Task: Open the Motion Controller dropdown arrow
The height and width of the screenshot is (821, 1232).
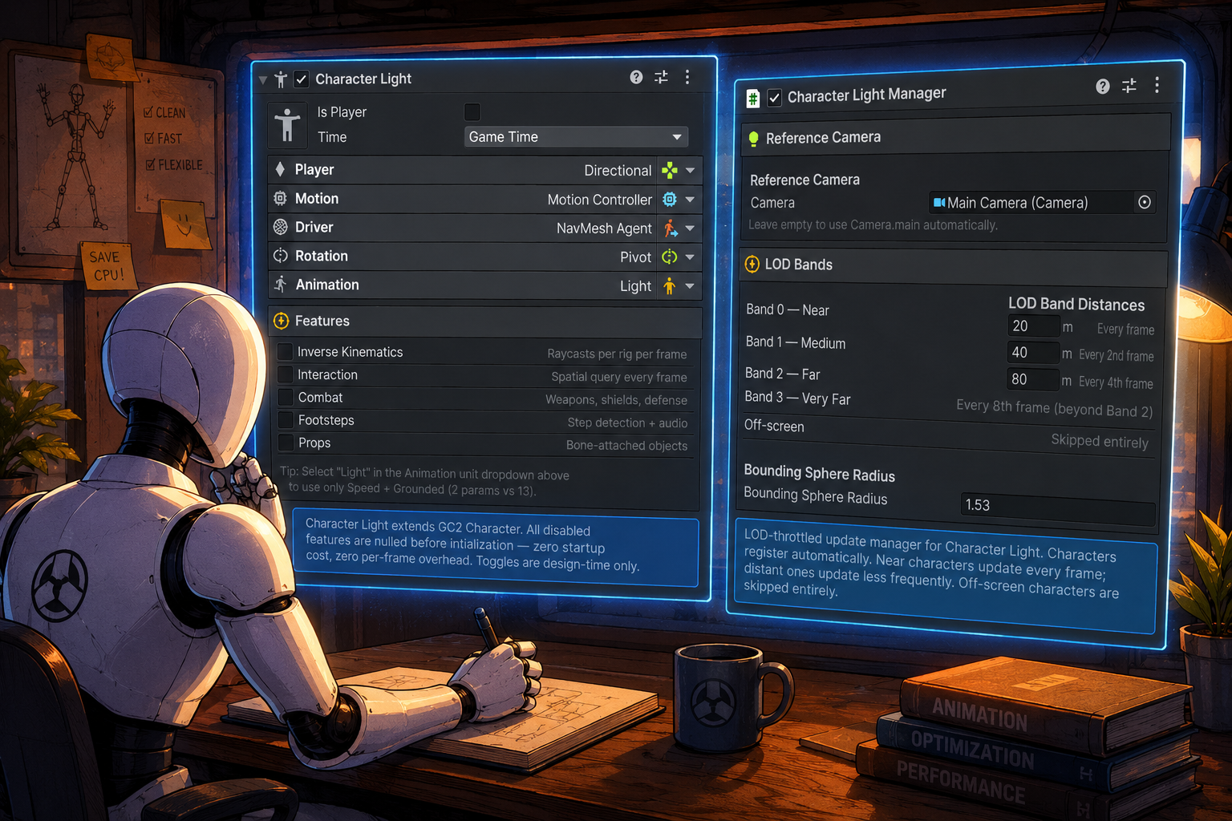Action: [690, 200]
